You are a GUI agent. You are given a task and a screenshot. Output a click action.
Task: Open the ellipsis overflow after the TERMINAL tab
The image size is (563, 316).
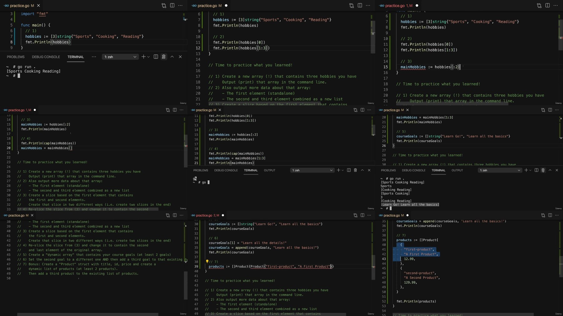(x=94, y=57)
